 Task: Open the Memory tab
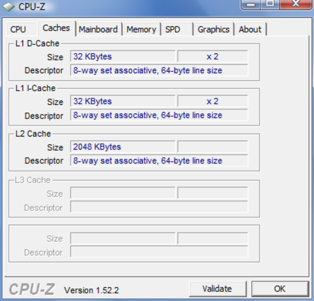coord(141,29)
